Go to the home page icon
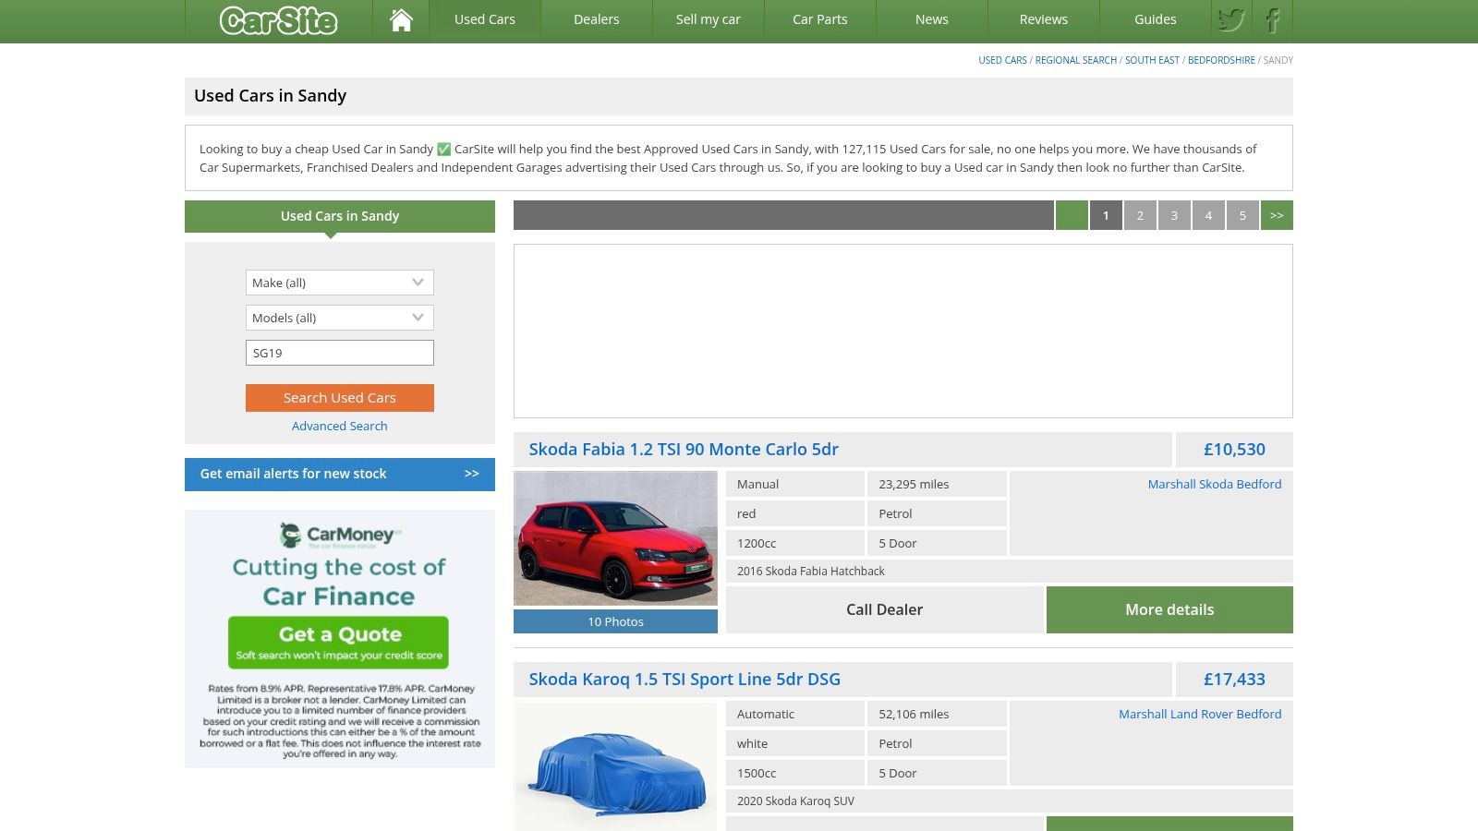Image resolution: width=1478 pixels, height=831 pixels. (401, 20)
